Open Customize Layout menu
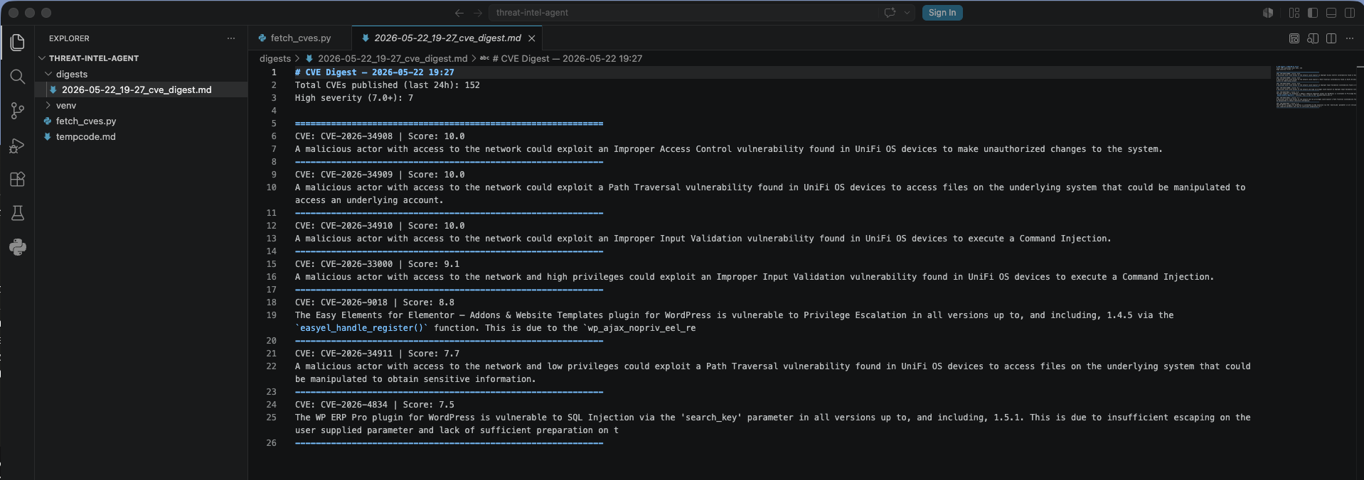Viewport: 1364px width, 480px height. click(1294, 13)
